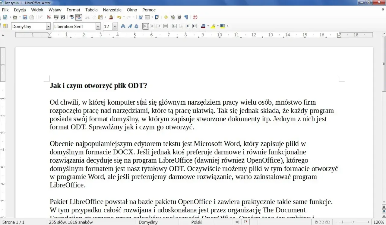Apply font color
The image size is (386, 225).
point(203,26)
